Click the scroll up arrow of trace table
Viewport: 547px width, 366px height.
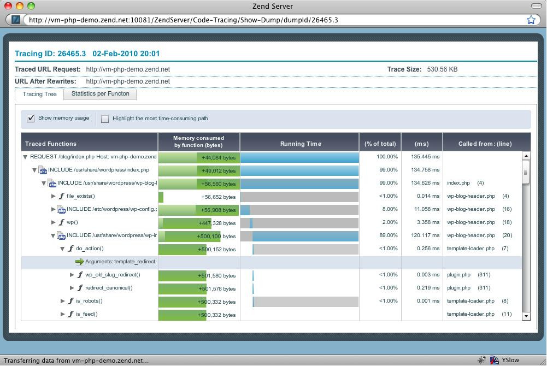pyautogui.click(x=526, y=156)
